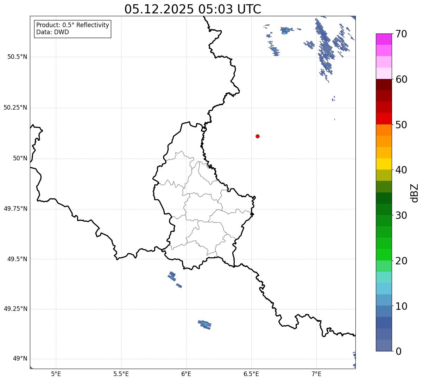Click the '50.25°N' latitude label
Screen dimensions: 423x381
coord(15,107)
